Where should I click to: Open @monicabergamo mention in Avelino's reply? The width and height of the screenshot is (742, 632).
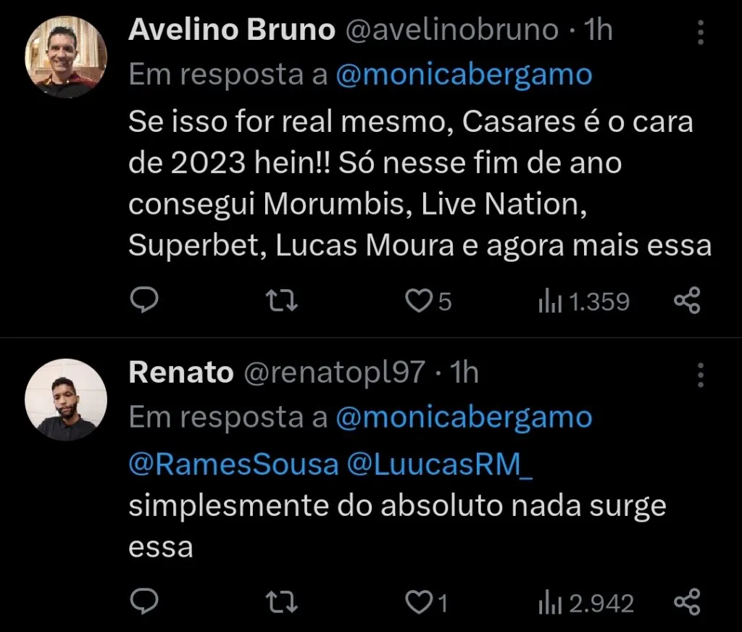pyautogui.click(x=464, y=75)
